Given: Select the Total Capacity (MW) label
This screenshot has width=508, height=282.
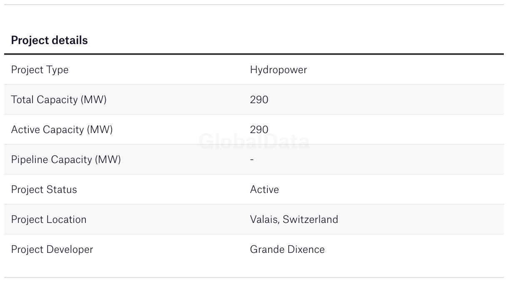Looking at the screenshot, I should 59,100.
